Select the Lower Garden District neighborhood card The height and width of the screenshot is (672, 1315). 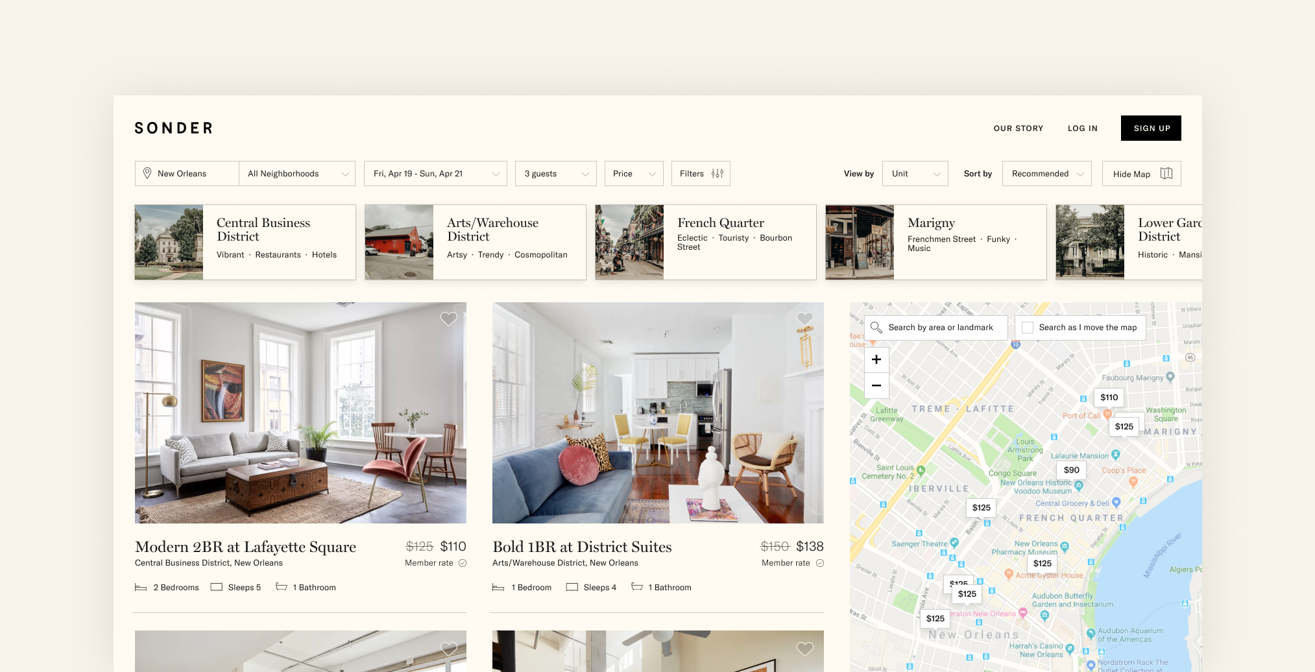pyautogui.click(x=1129, y=243)
